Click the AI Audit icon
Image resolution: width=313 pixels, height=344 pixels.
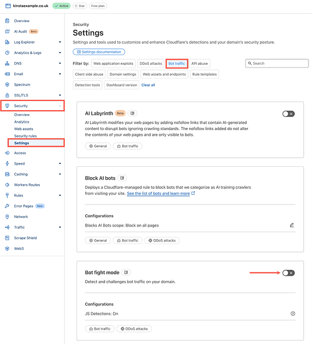7,32
